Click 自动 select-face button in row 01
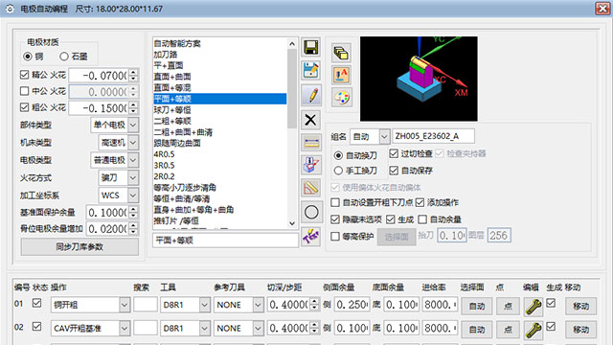This screenshot has height=345, width=613. click(477, 307)
